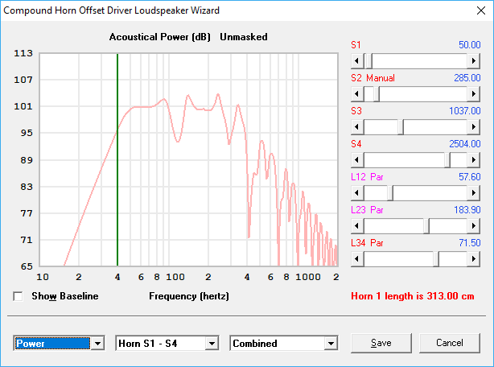Click the S4 slider left arrow
Viewport: 494px width, 367px height.
tap(357, 160)
